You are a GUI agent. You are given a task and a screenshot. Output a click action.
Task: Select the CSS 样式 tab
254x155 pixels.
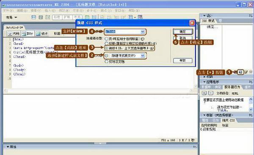click(208, 21)
